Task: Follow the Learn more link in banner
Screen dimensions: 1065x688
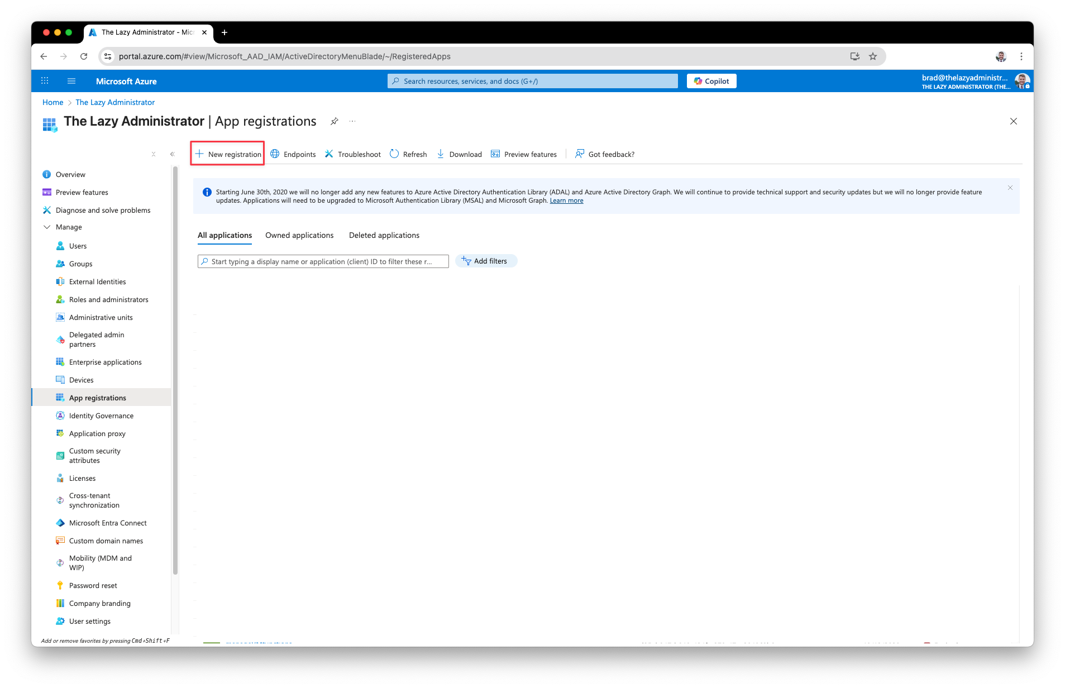Action: tap(566, 200)
